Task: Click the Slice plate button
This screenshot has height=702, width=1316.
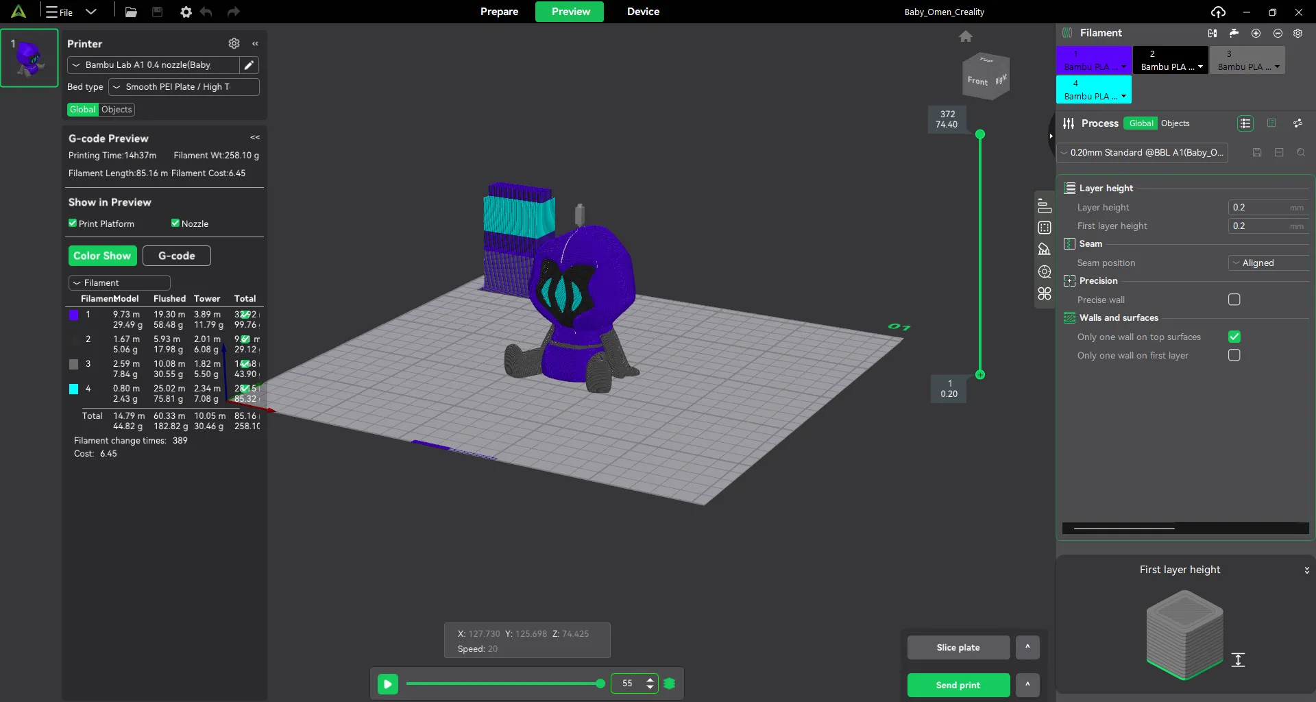Action: [958, 647]
